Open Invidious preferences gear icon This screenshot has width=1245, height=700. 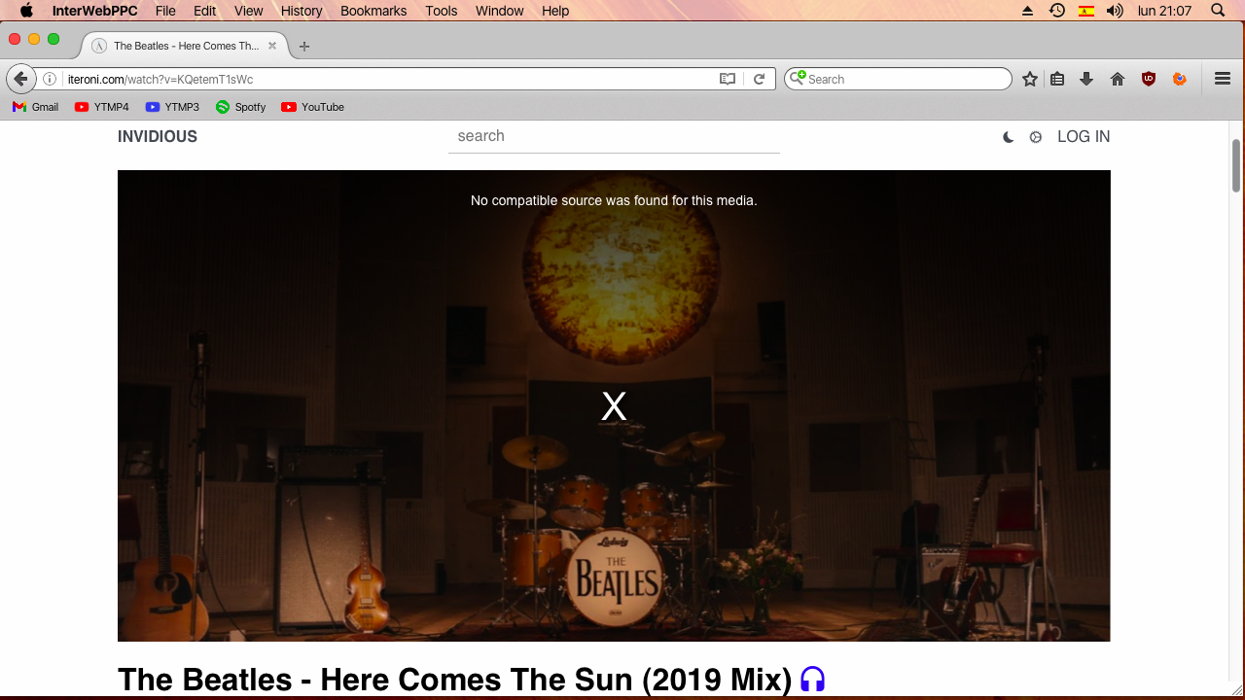tap(1036, 137)
